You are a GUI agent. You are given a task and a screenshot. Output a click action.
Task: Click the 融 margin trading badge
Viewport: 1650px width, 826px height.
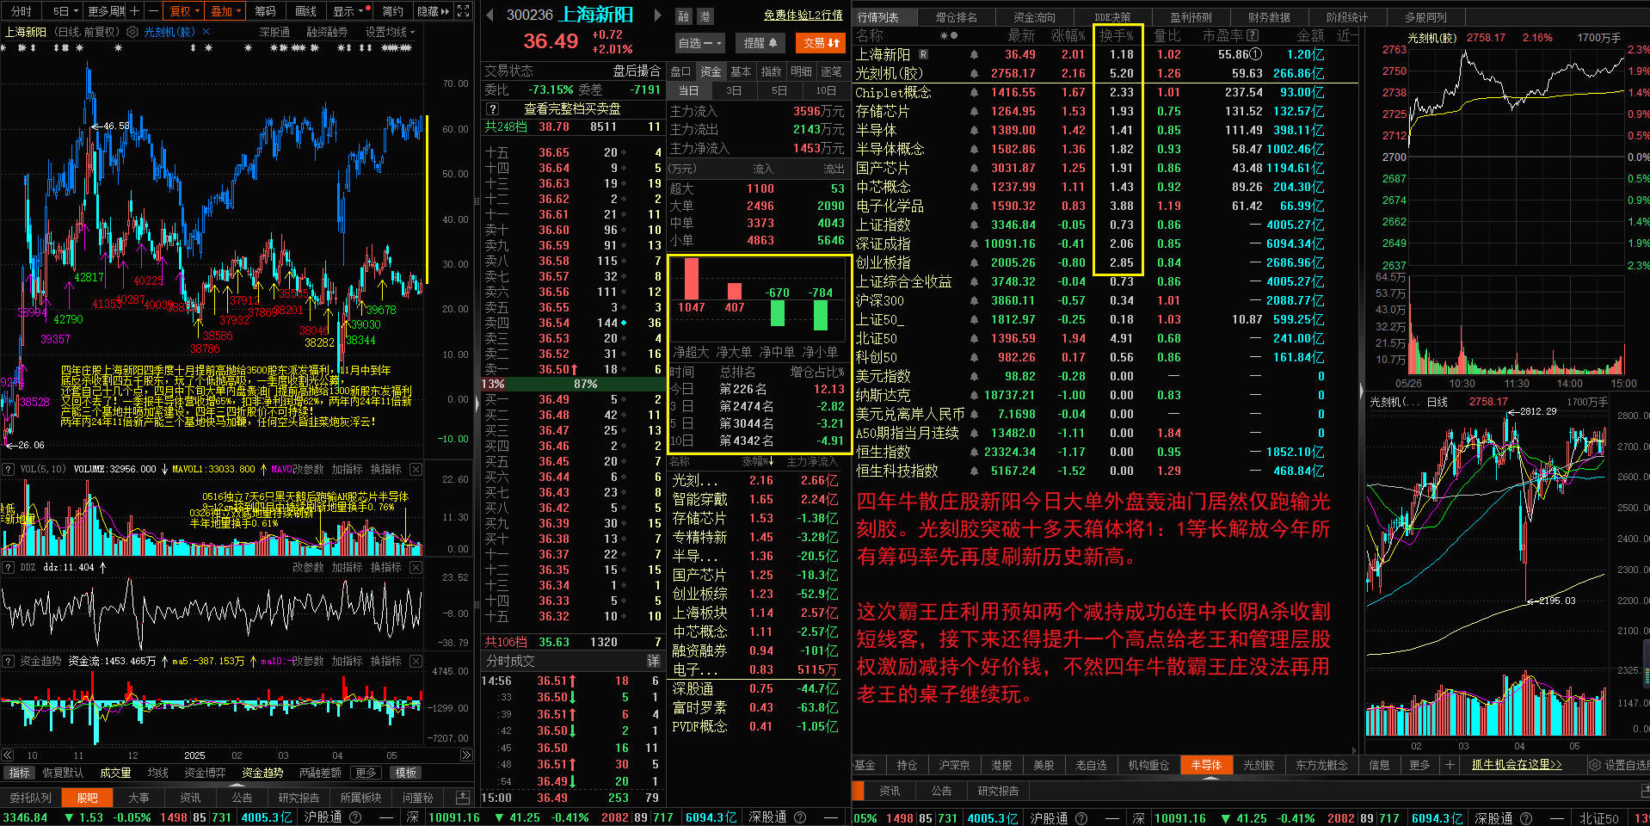(x=684, y=16)
